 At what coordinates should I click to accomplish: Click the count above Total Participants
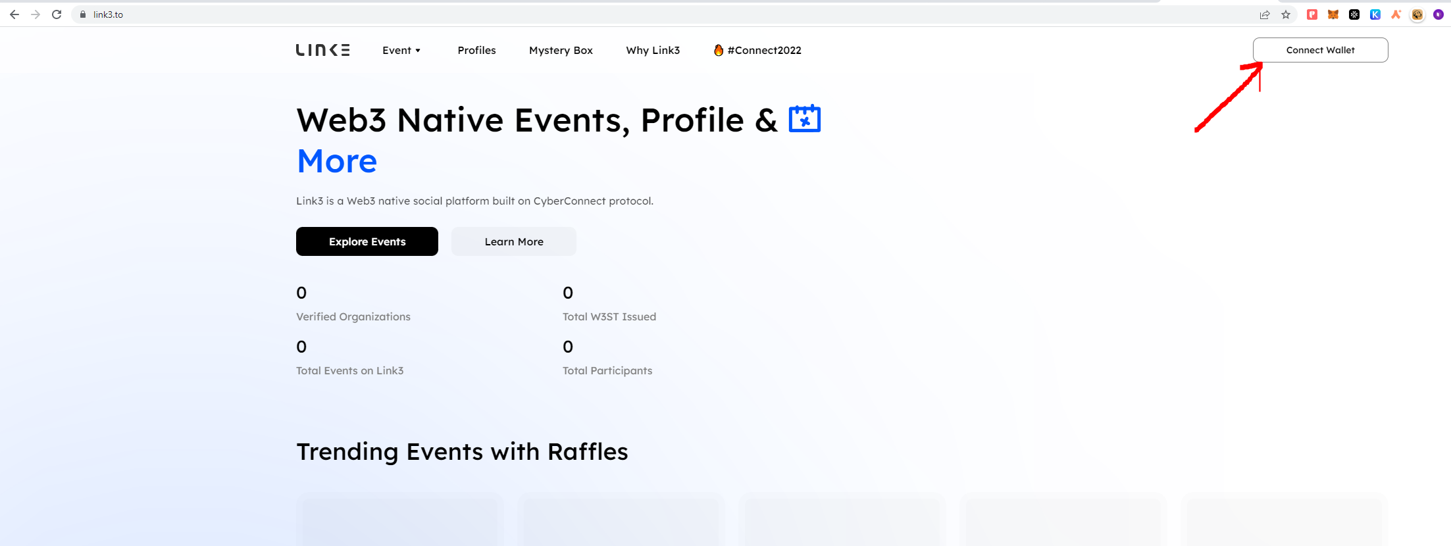(568, 347)
